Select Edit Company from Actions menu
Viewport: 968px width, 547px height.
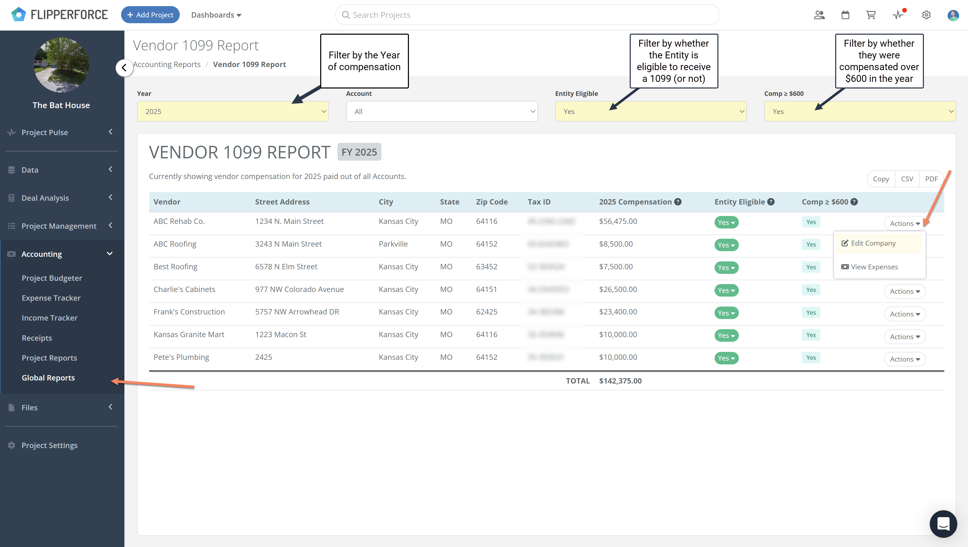click(873, 243)
